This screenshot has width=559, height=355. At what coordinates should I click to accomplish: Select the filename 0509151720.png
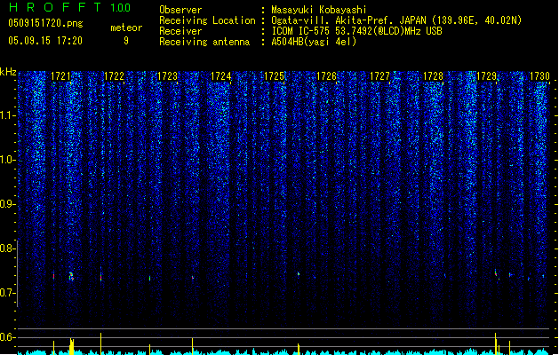(x=45, y=23)
